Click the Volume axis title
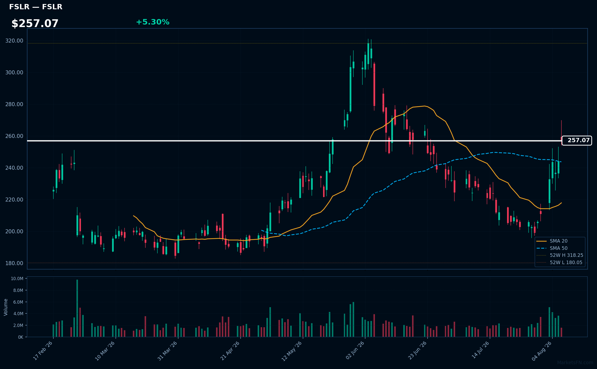The width and height of the screenshot is (597, 369). pos(6,307)
